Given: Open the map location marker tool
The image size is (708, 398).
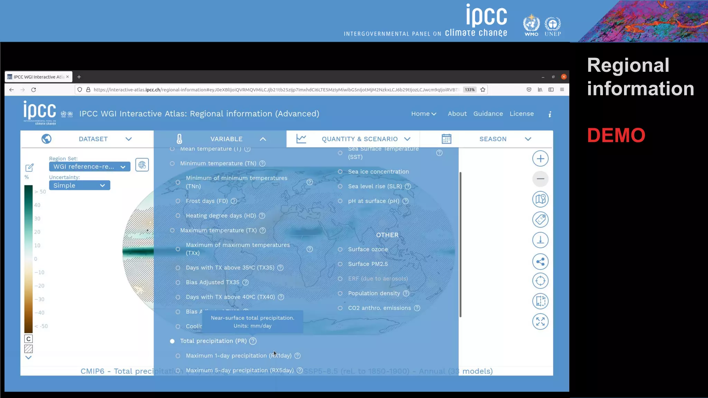Looking at the screenshot, I should point(540,199).
